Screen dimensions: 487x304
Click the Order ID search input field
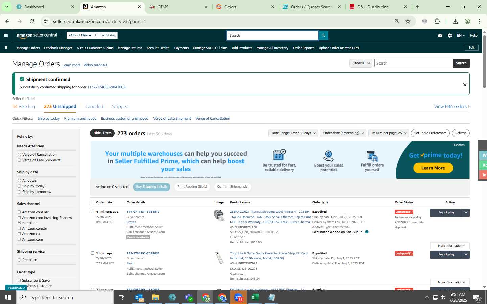[413, 63]
